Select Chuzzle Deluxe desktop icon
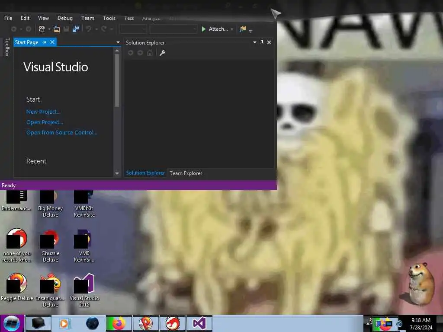The image size is (443, 332). coord(50,245)
